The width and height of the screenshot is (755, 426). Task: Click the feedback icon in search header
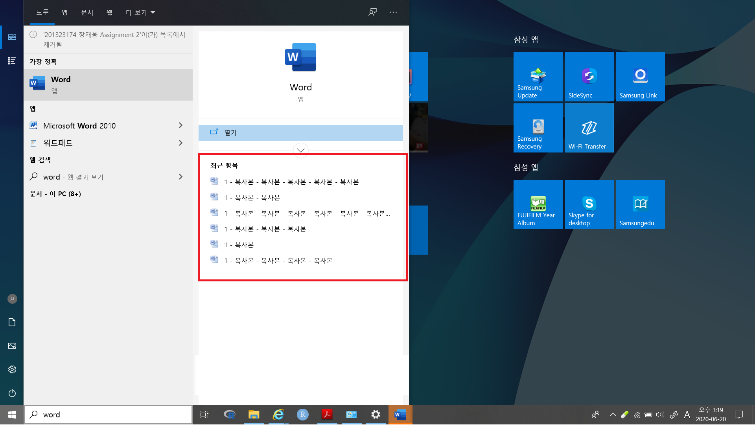[x=372, y=12]
